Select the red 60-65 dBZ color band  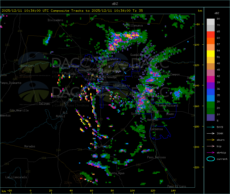coord(211,34)
